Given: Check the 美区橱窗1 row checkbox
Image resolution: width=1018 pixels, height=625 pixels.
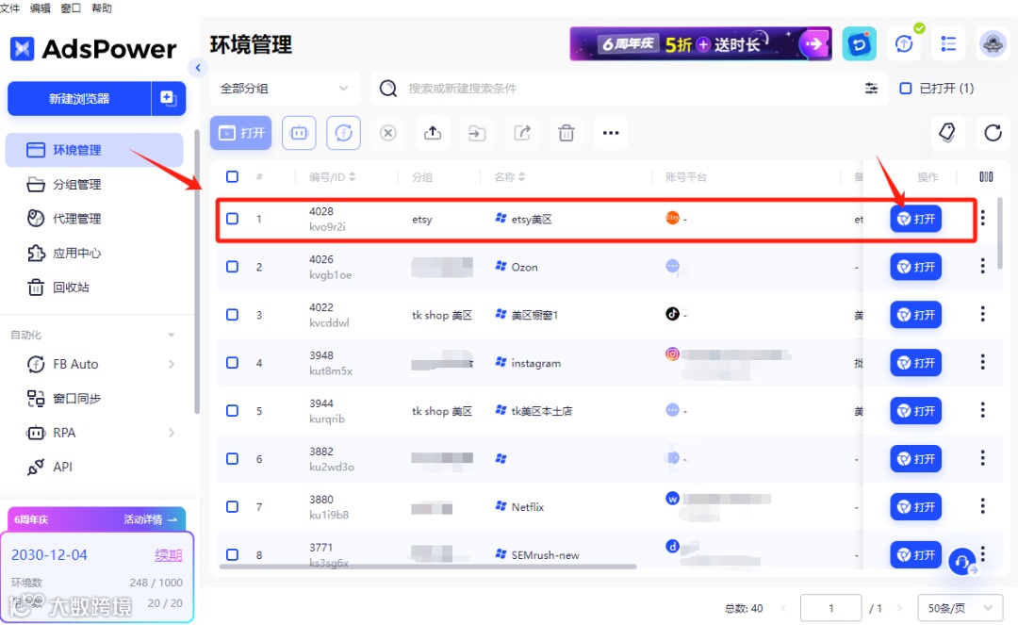Looking at the screenshot, I should (x=232, y=315).
